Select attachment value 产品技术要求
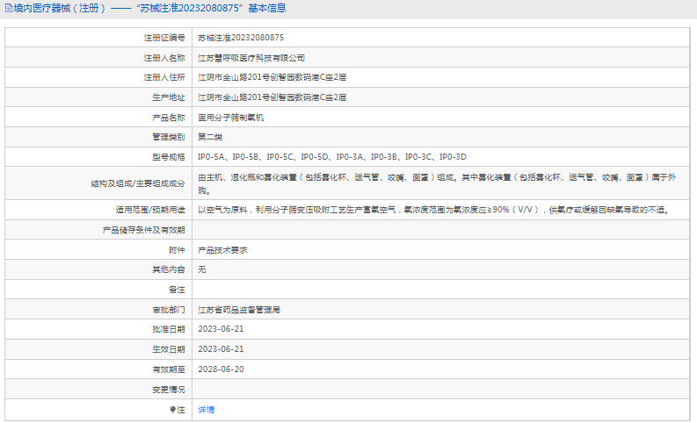Screen dimensions: 697x423 click(x=222, y=250)
